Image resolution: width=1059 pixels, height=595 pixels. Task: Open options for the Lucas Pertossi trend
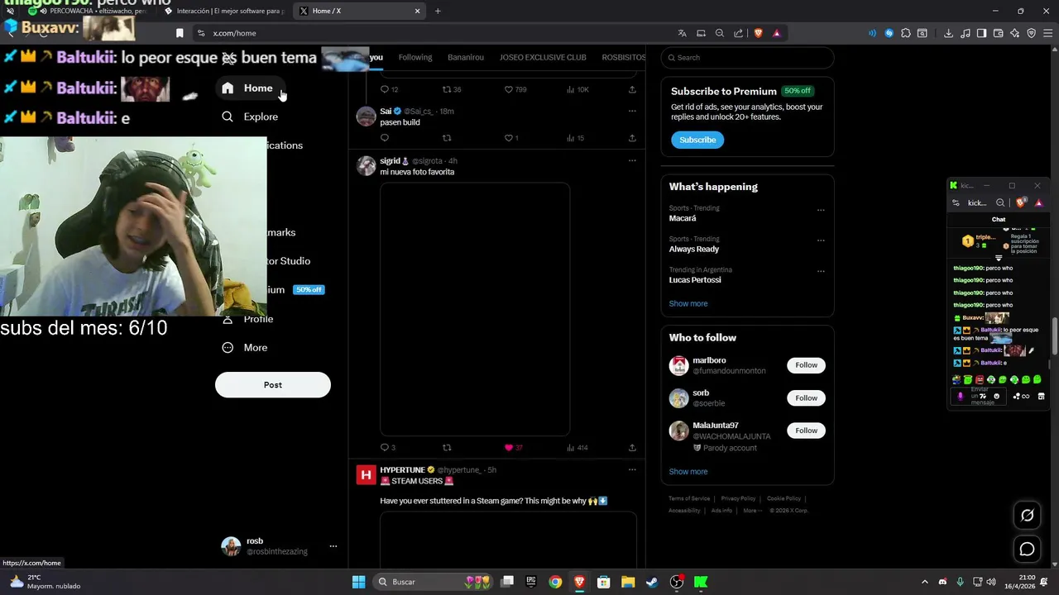[x=821, y=271]
